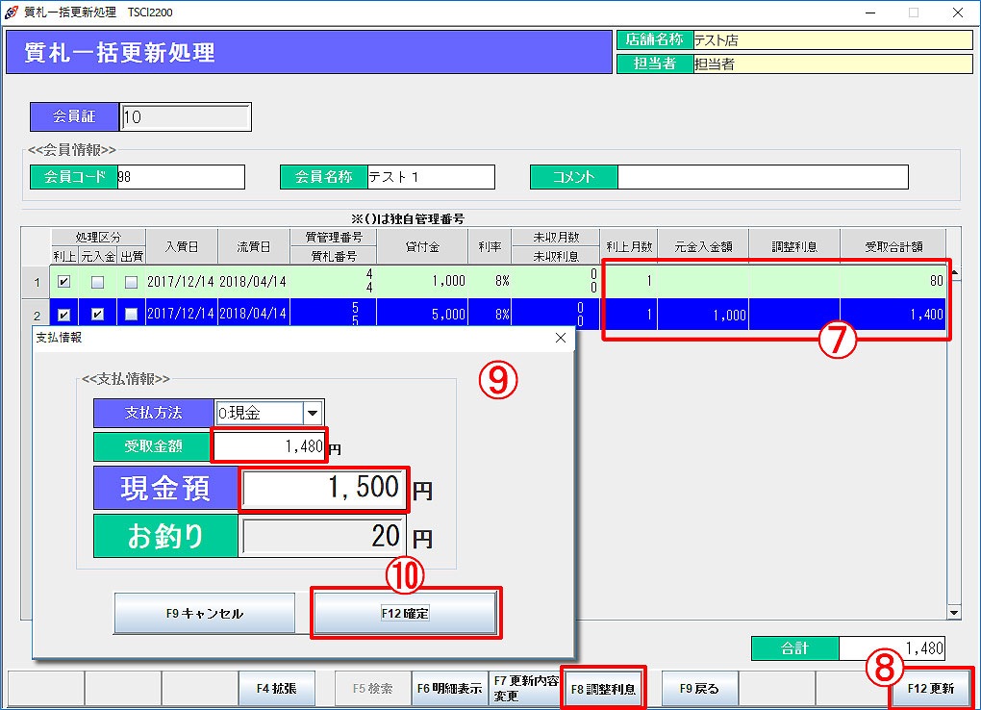
Task: Click the コメント text field
Action: pyautogui.click(x=762, y=177)
